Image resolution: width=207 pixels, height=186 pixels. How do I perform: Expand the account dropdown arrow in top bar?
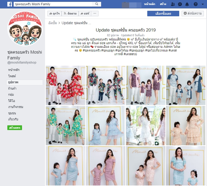(203, 4)
